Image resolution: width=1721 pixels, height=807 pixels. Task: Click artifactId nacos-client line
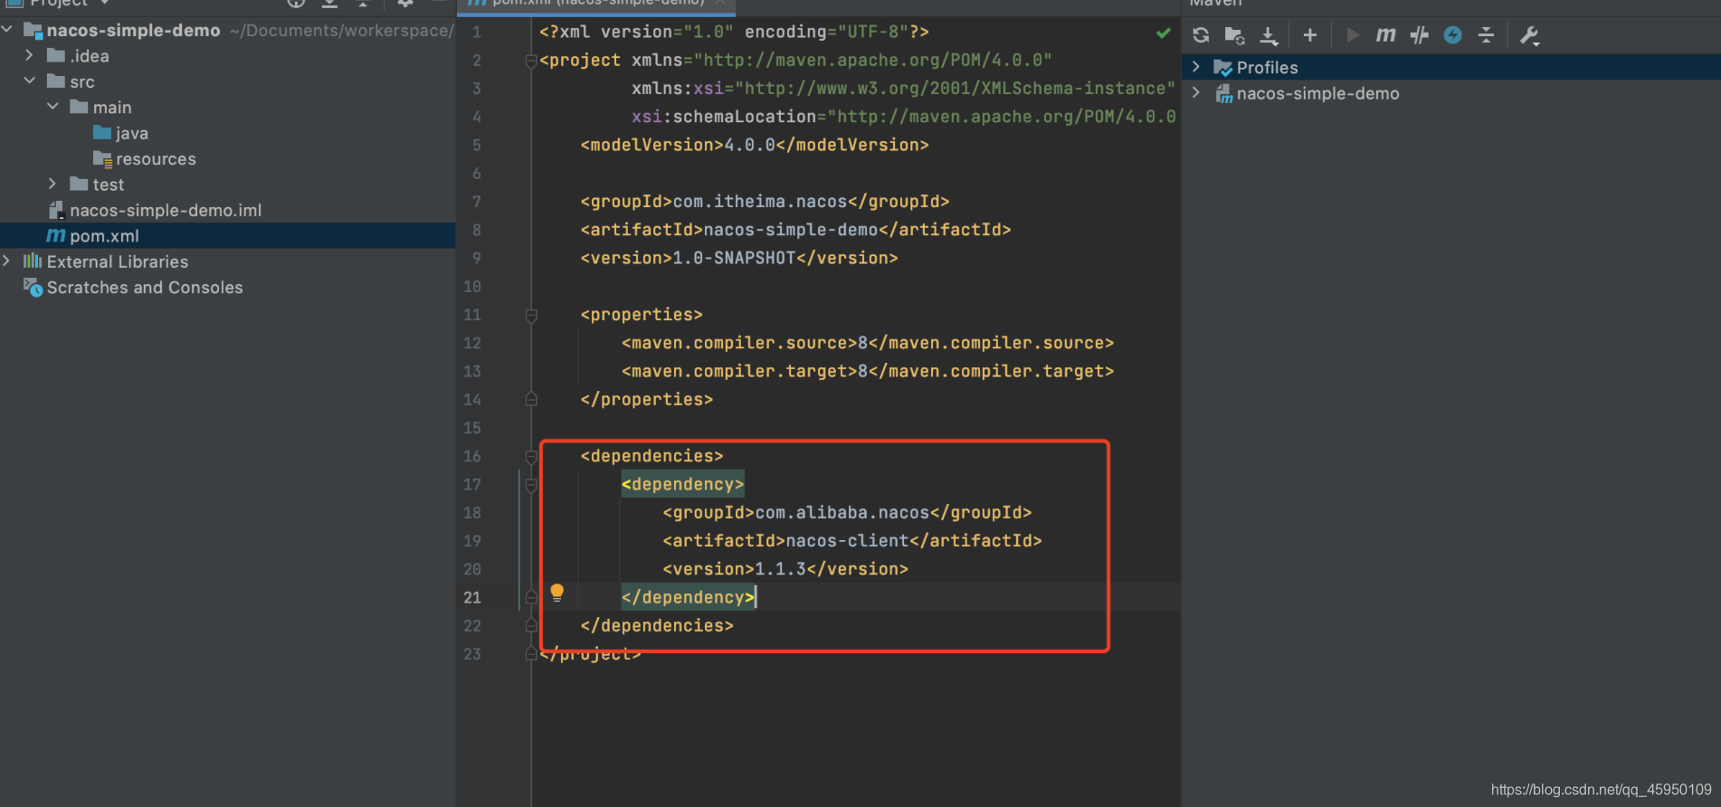(852, 541)
